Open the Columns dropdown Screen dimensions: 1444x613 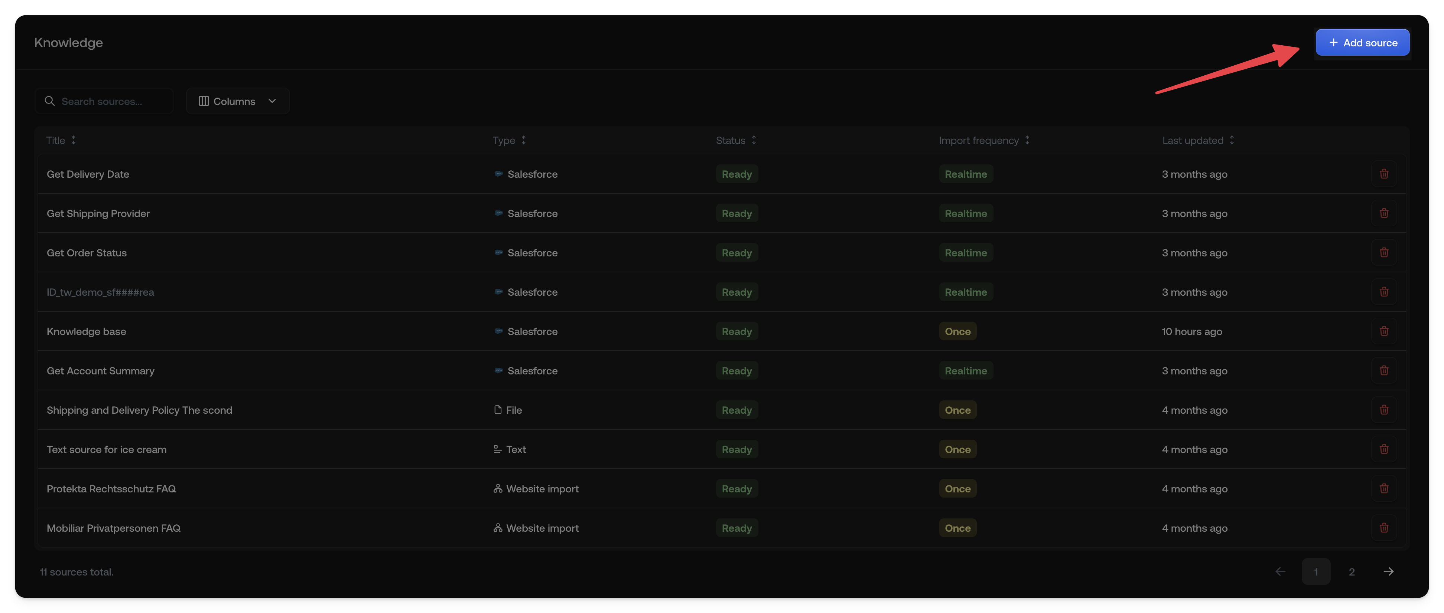click(x=238, y=101)
